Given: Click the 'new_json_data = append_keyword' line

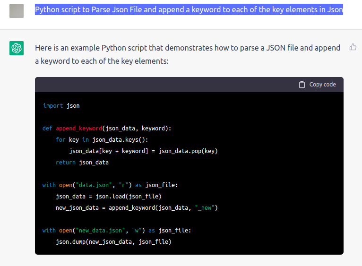Looking at the screenshot, I should click(137, 208).
